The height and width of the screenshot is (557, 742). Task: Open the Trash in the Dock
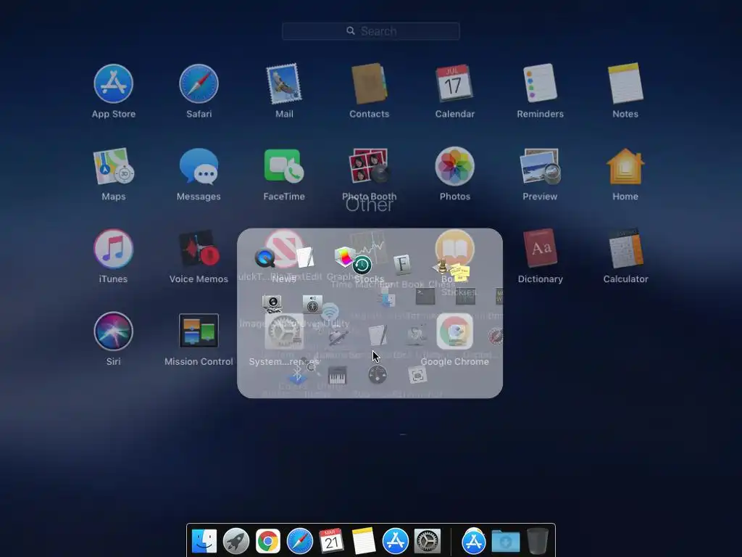tap(538, 541)
